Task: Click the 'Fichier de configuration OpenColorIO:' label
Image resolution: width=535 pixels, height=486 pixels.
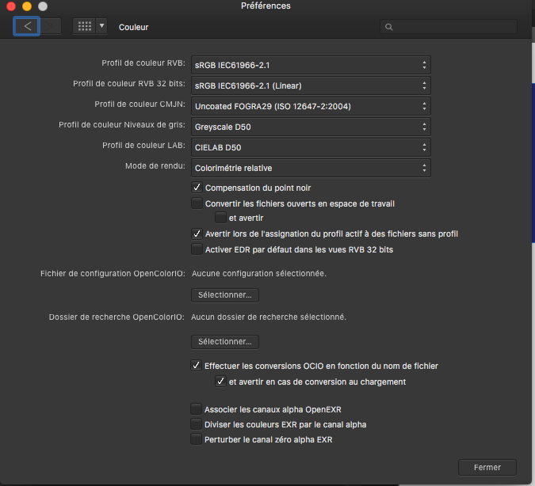Action: click(113, 273)
